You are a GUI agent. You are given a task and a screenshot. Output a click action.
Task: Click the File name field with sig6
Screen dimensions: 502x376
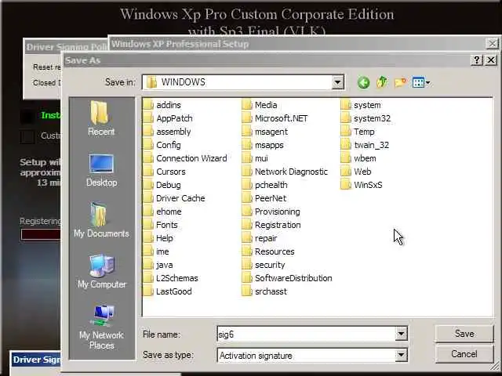click(x=306, y=334)
